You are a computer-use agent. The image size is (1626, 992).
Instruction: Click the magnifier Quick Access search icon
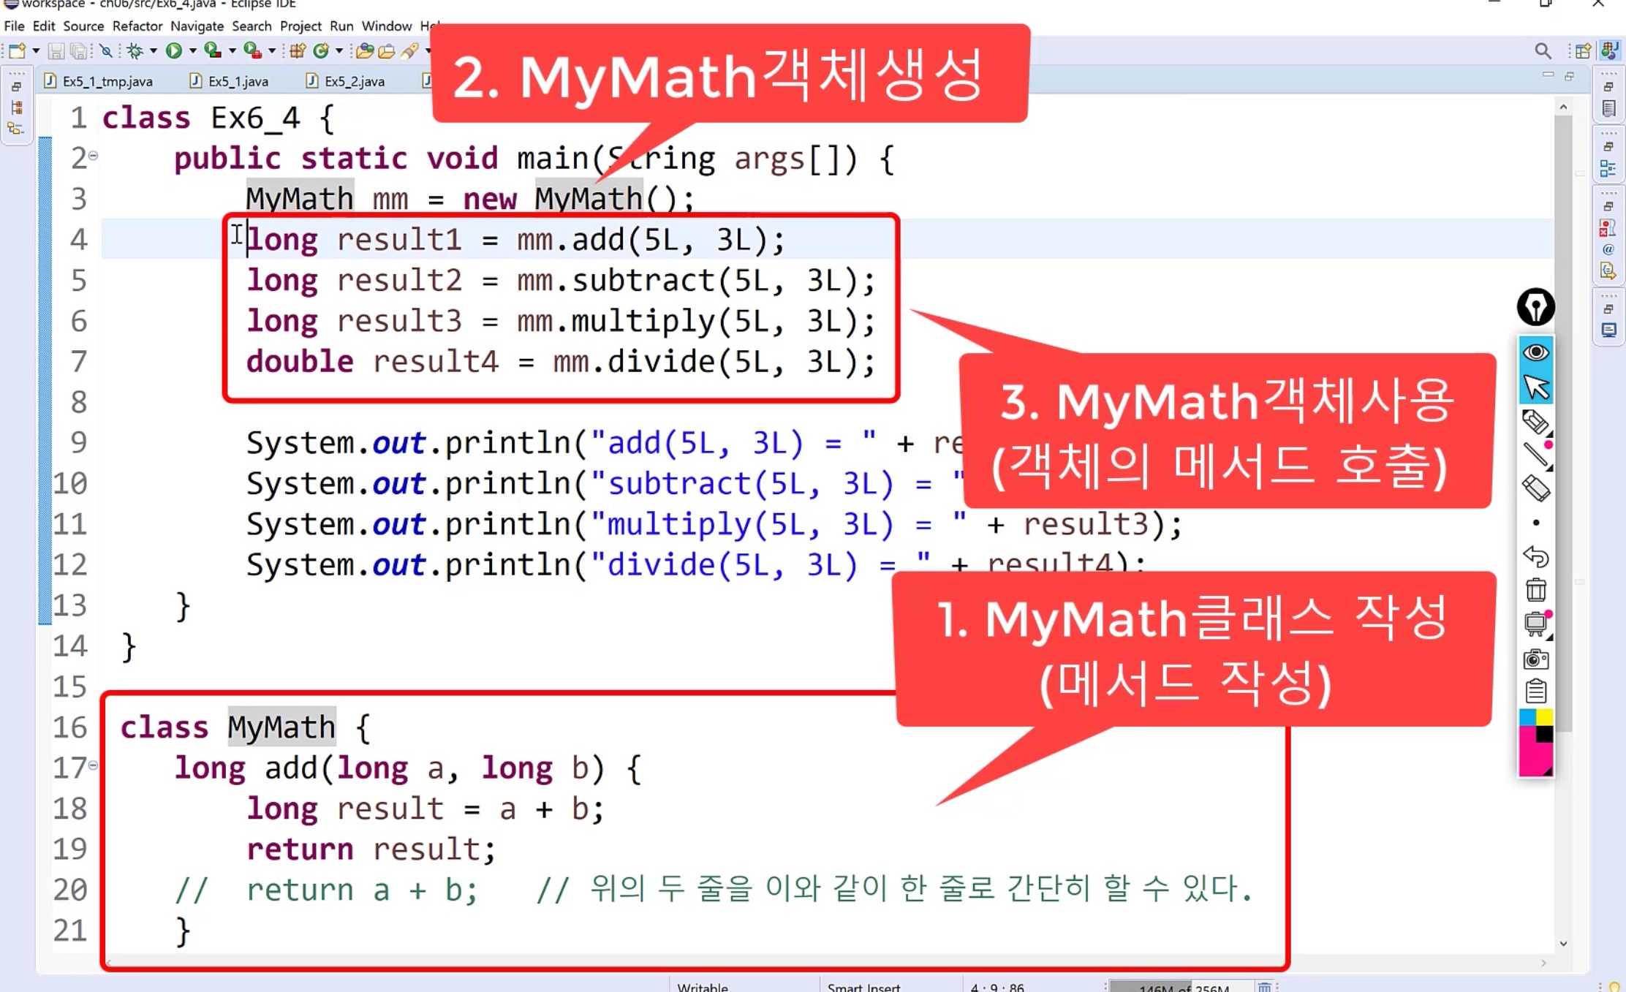[x=1542, y=50]
